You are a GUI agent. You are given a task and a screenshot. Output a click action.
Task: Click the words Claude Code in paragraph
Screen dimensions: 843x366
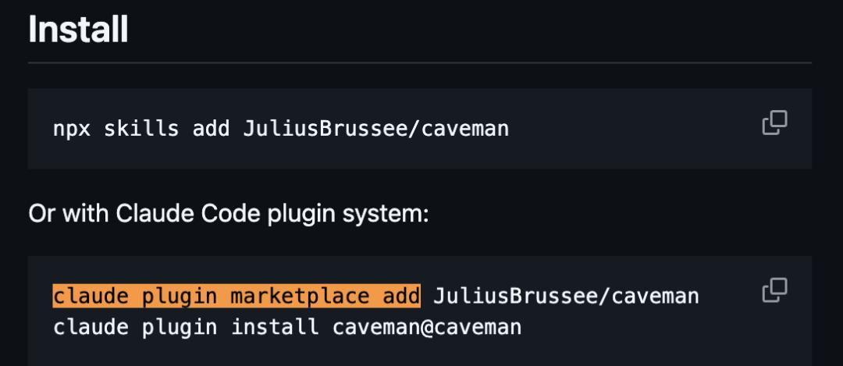178,213
